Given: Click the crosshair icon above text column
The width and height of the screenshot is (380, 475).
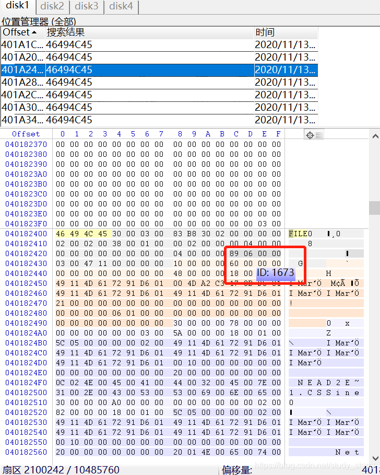Looking at the screenshot, I should (x=310, y=135).
